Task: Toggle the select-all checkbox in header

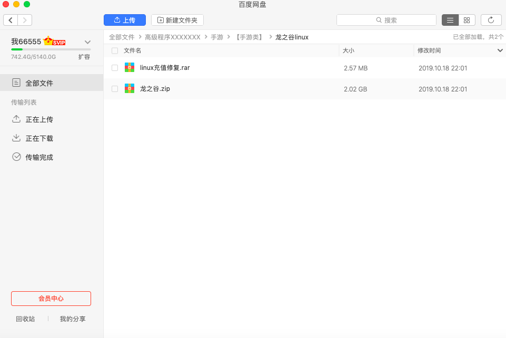Action: [x=115, y=50]
